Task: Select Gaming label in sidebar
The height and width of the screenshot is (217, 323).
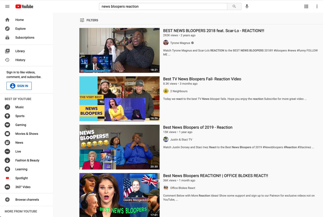Action: (x=21, y=125)
